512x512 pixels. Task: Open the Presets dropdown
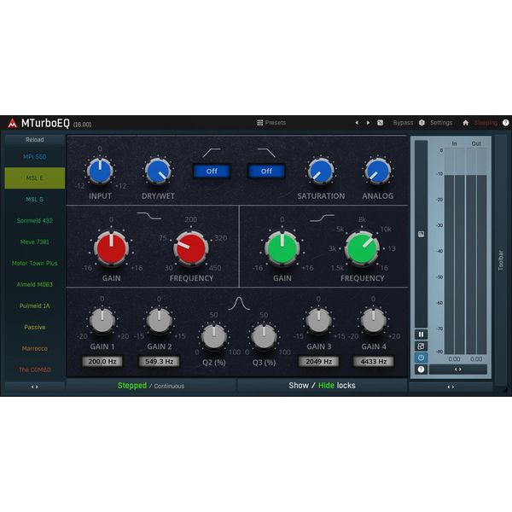271,123
